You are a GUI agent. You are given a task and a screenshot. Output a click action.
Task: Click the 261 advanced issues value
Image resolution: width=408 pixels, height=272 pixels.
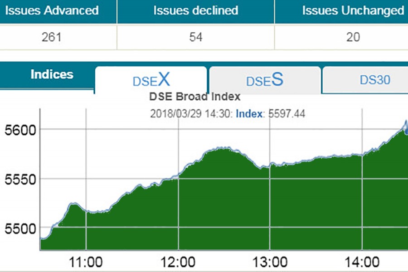tap(50, 37)
